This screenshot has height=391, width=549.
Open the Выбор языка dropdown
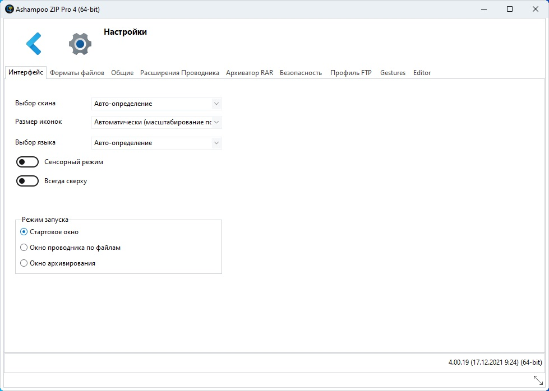(x=156, y=143)
